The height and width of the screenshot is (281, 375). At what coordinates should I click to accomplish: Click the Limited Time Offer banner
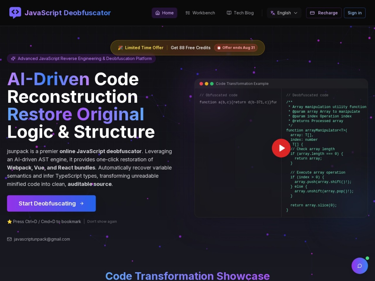[187, 48]
